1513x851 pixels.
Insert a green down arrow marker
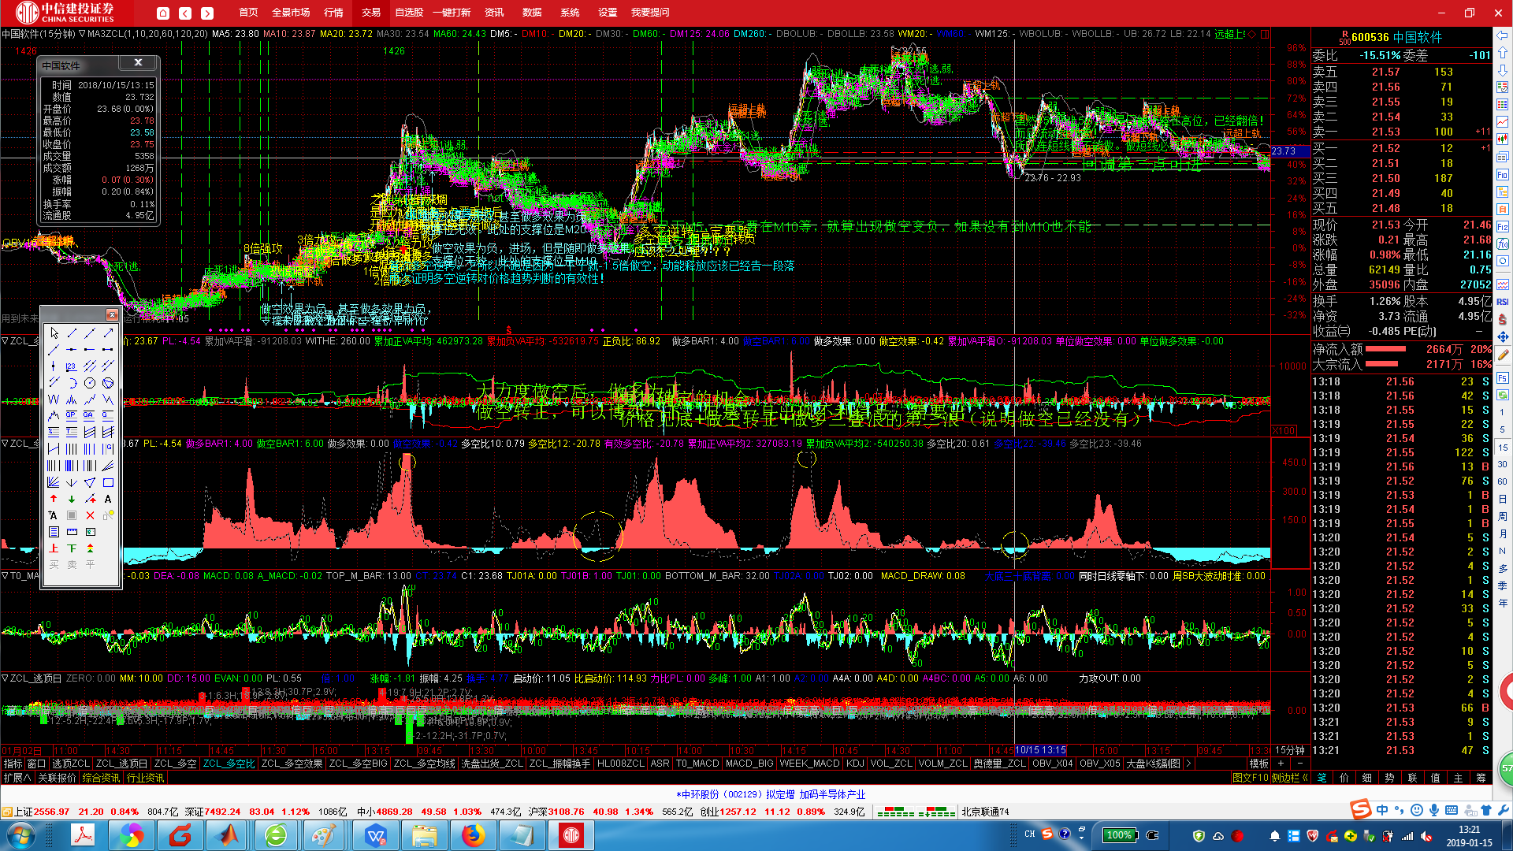point(72,499)
